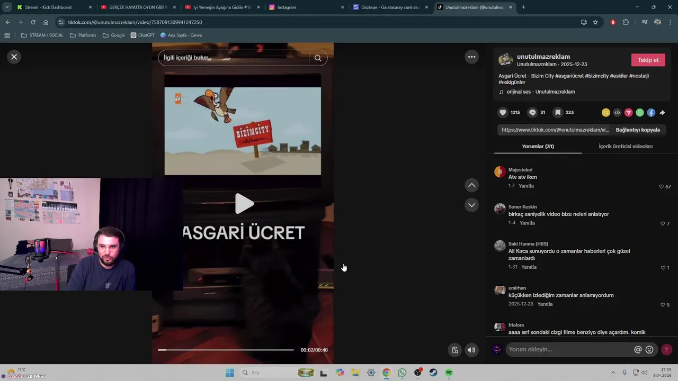This screenshot has width=678, height=381.
Task: Click the yellow repost icon
Action: point(606,113)
